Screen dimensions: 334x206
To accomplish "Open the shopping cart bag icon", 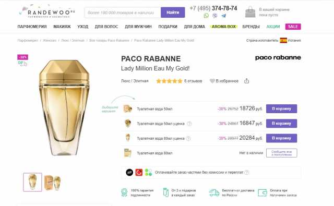I will click(250, 12).
